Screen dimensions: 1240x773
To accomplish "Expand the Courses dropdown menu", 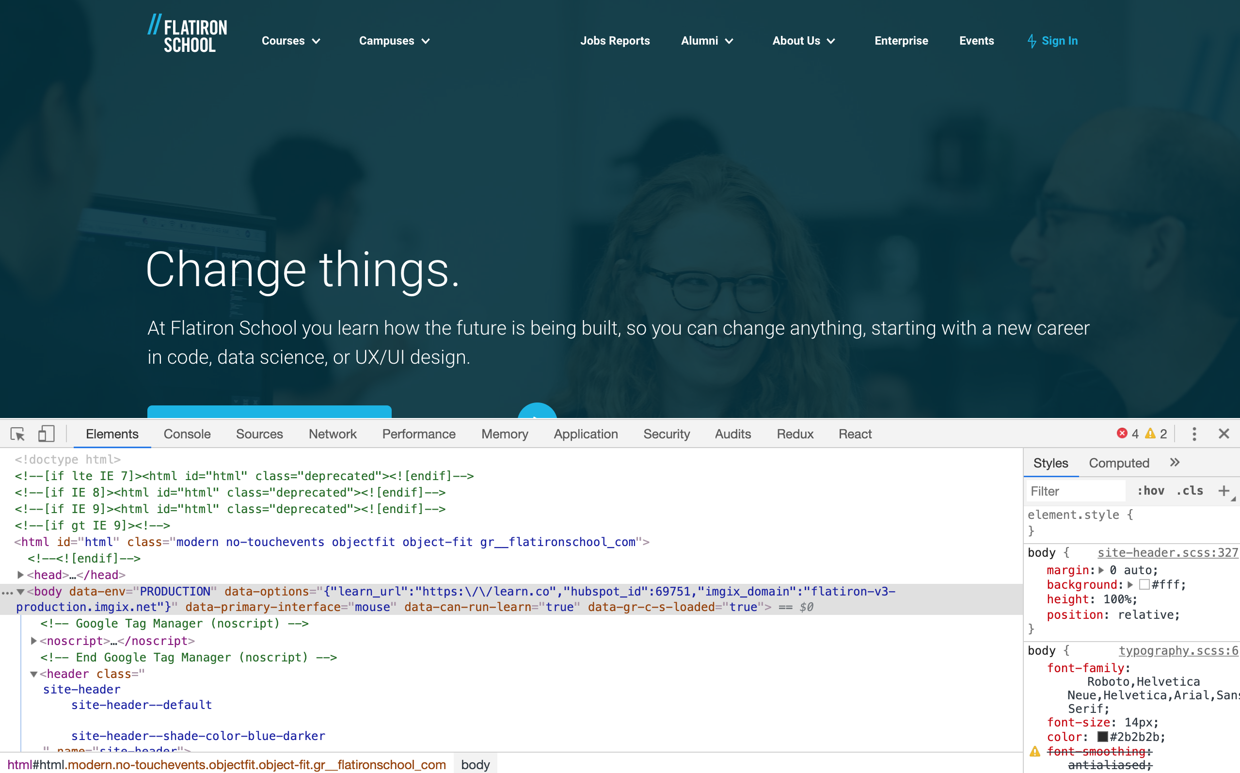I will 289,40.
